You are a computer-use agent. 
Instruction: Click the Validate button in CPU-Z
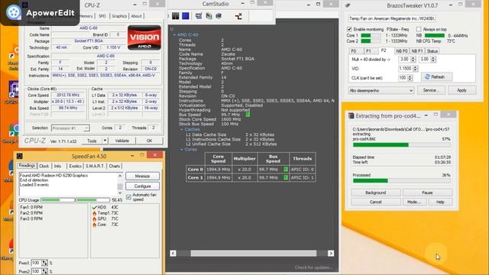pos(122,141)
